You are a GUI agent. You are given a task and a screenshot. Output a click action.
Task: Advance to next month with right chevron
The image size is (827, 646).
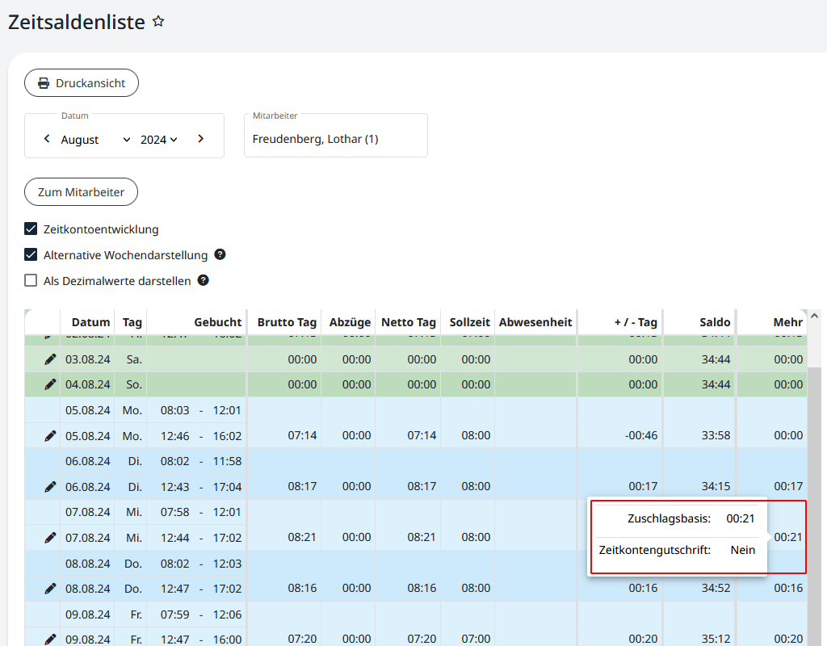[200, 139]
